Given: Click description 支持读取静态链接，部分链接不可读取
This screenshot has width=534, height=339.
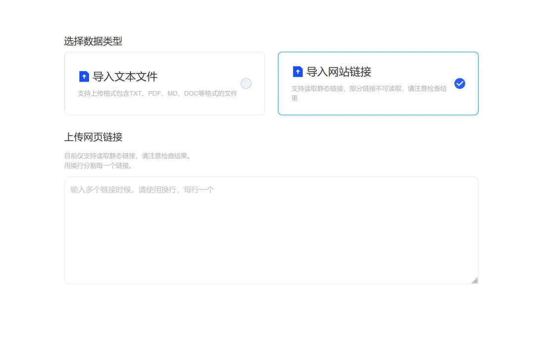Looking at the screenshot, I should pyautogui.click(x=369, y=93).
